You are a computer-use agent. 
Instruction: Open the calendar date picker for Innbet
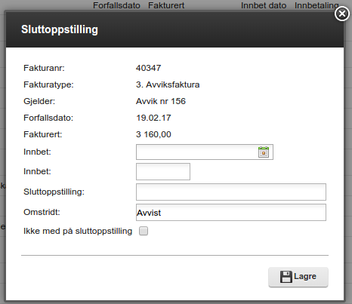(264, 152)
